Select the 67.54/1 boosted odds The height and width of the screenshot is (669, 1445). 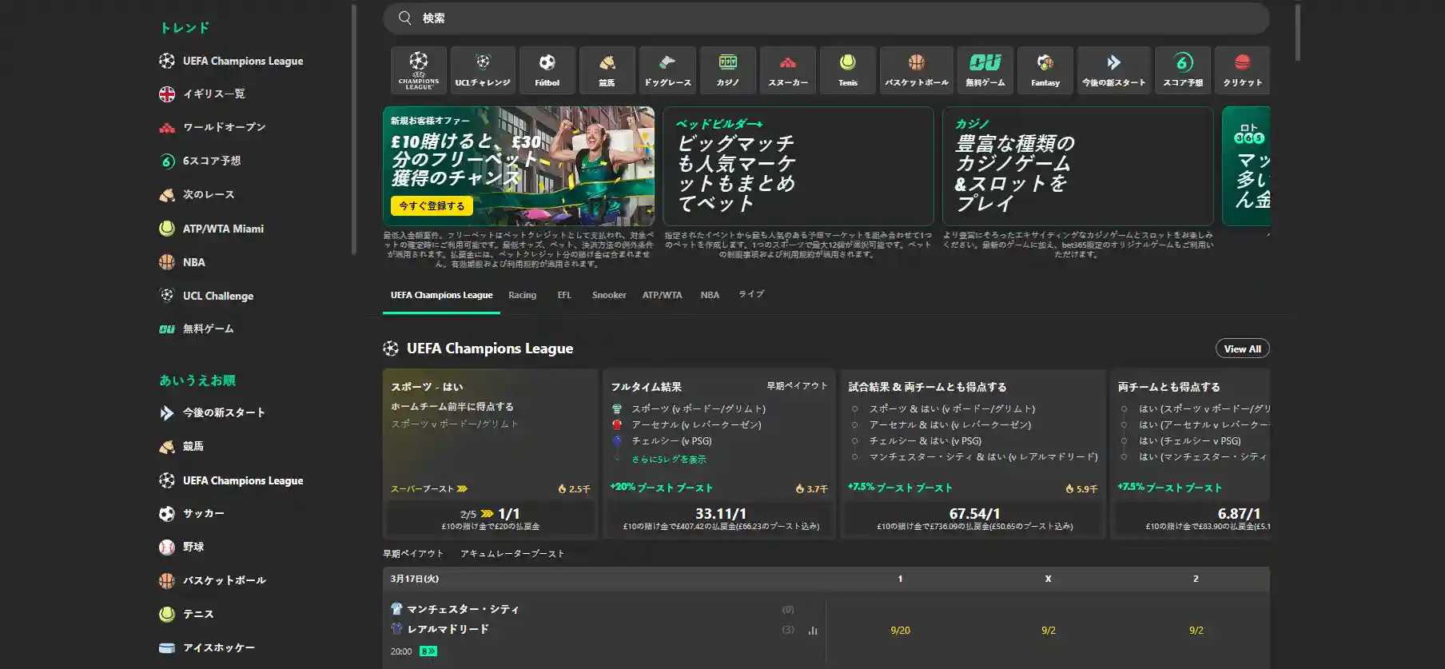[975, 519]
